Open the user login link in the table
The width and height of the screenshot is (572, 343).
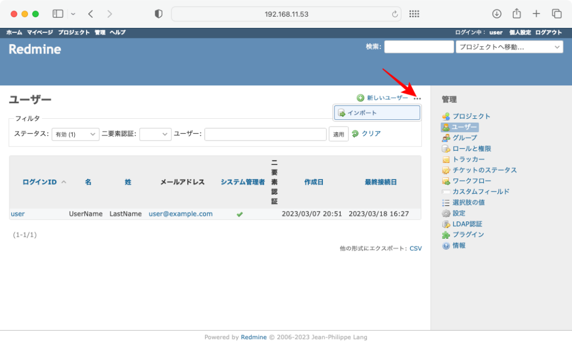[17, 214]
